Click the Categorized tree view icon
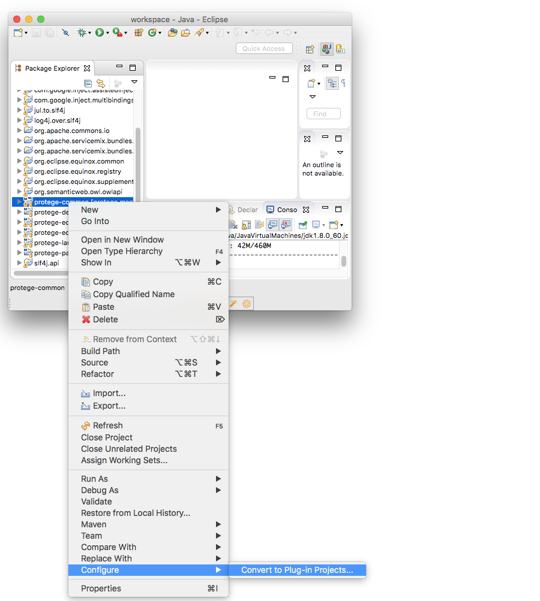 332,83
